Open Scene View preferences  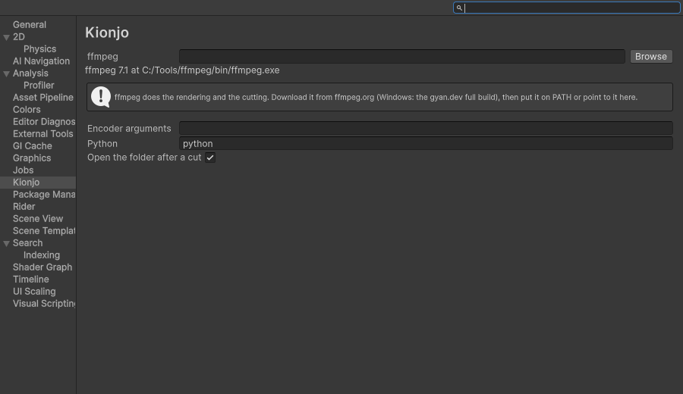(38, 219)
